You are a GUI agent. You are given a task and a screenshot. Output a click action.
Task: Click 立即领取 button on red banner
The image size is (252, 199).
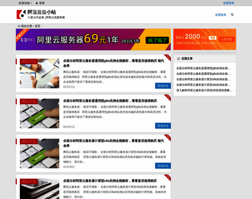tap(227, 39)
